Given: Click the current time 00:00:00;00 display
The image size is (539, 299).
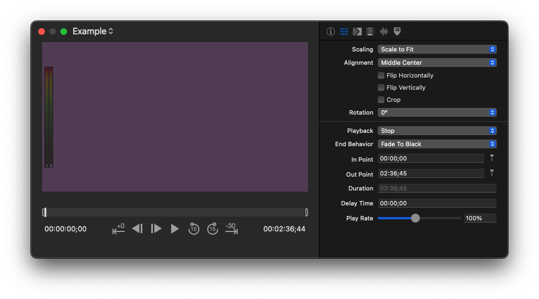Looking at the screenshot, I should 66,229.
